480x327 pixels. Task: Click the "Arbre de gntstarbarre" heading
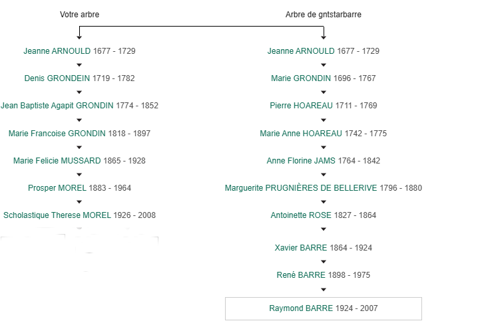pos(324,15)
